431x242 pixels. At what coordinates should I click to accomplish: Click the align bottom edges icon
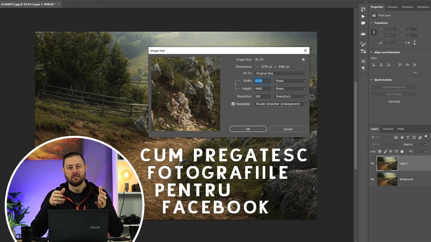click(x=415, y=65)
